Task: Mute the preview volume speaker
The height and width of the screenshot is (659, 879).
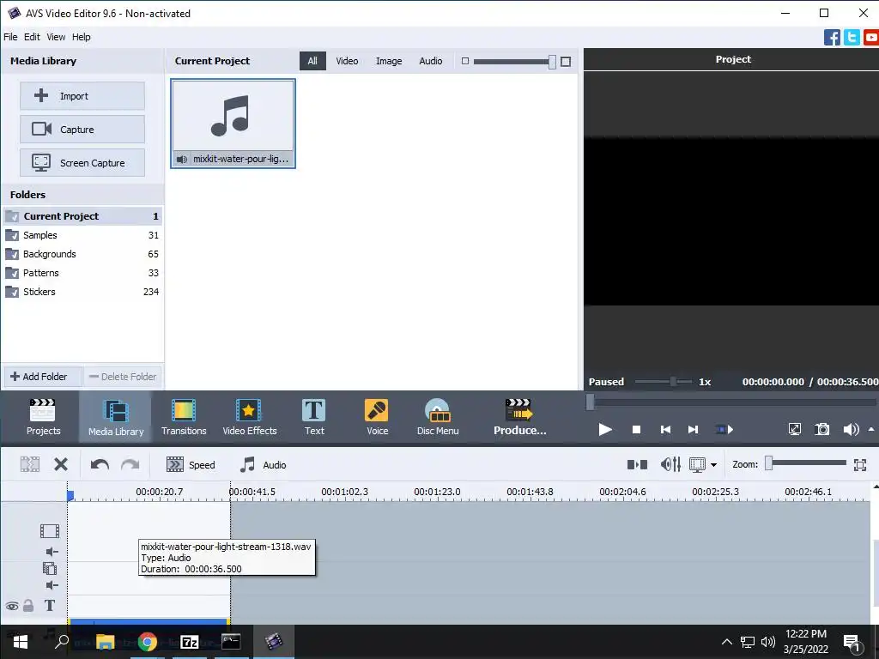Action: [851, 429]
